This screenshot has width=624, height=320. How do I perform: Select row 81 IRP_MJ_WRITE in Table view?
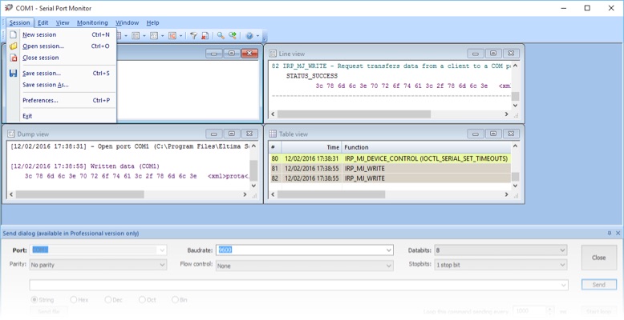pyautogui.click(x=390, y=168)
